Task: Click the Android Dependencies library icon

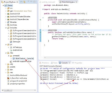Action: coord(8,19)
